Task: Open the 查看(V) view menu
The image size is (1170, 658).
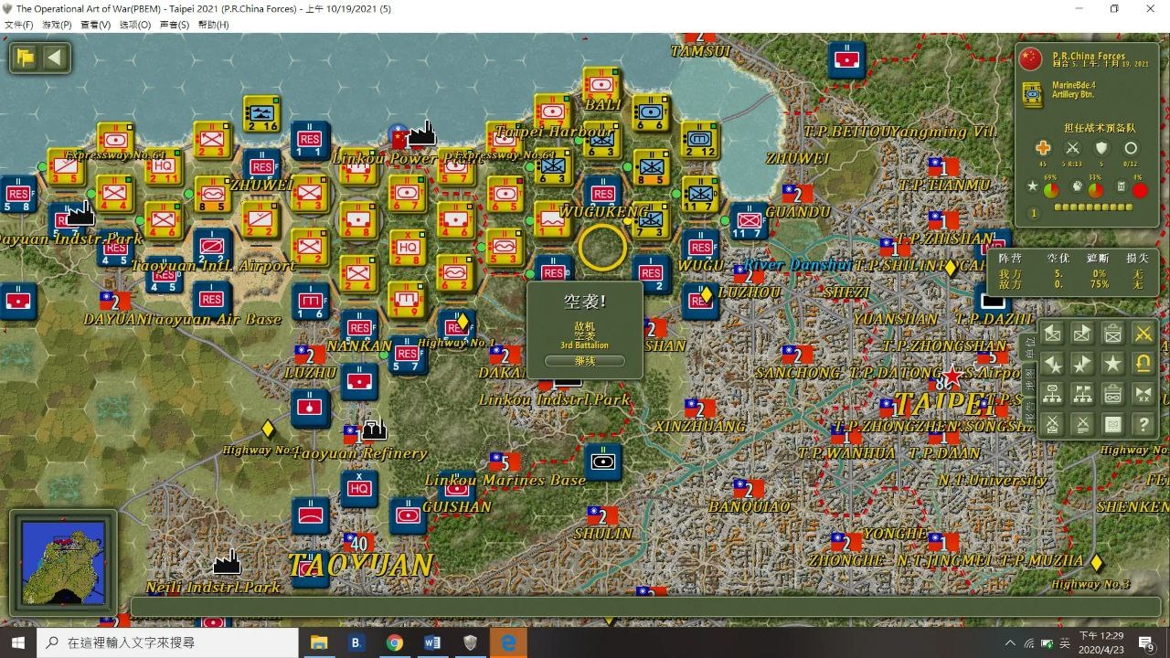Action: tap(95, 25)
